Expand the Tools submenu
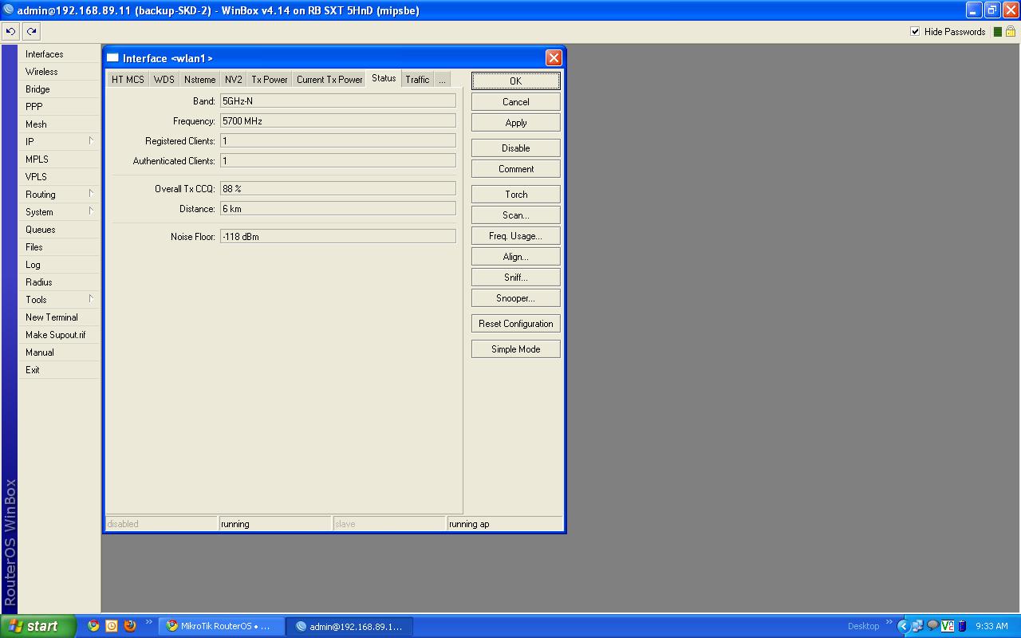 point(91,299)
